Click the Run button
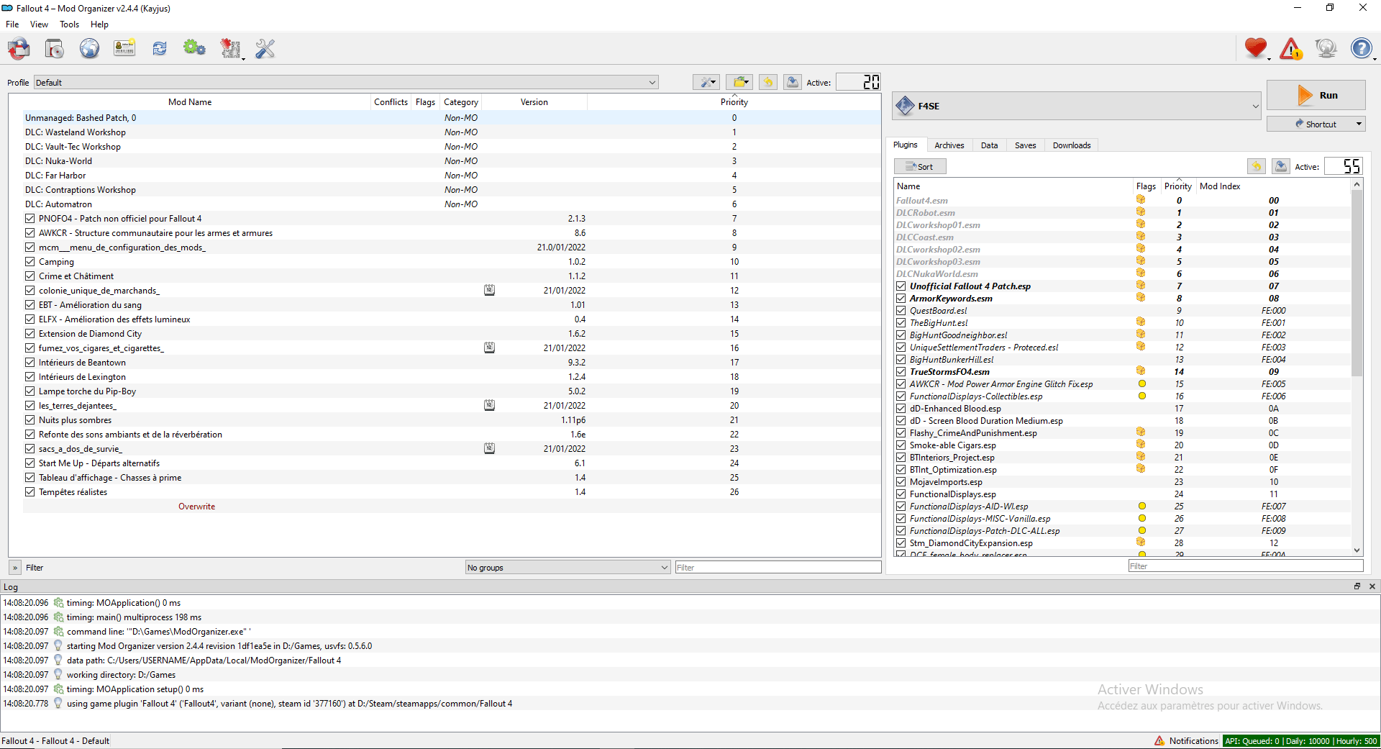Viewport: 1381px width, 749px height. [x=1316, y=95]
